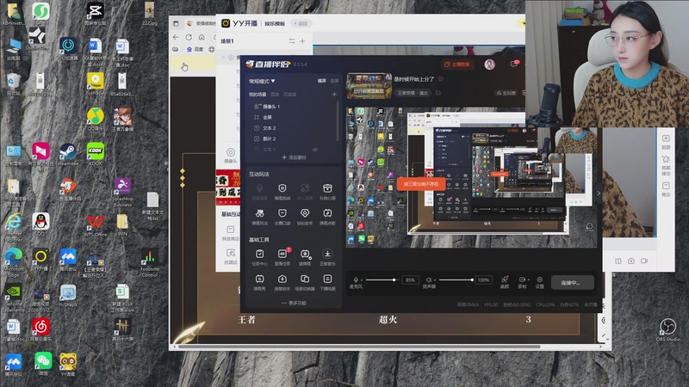689x387 pixels.
Task: Click microphone 85% value field
Action: [410, 280]
